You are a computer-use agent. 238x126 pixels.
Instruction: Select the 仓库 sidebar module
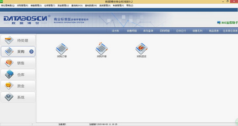tap(18, 74)
